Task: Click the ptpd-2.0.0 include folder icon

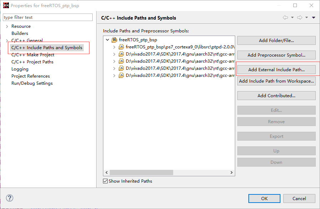Action: point(121,47)
